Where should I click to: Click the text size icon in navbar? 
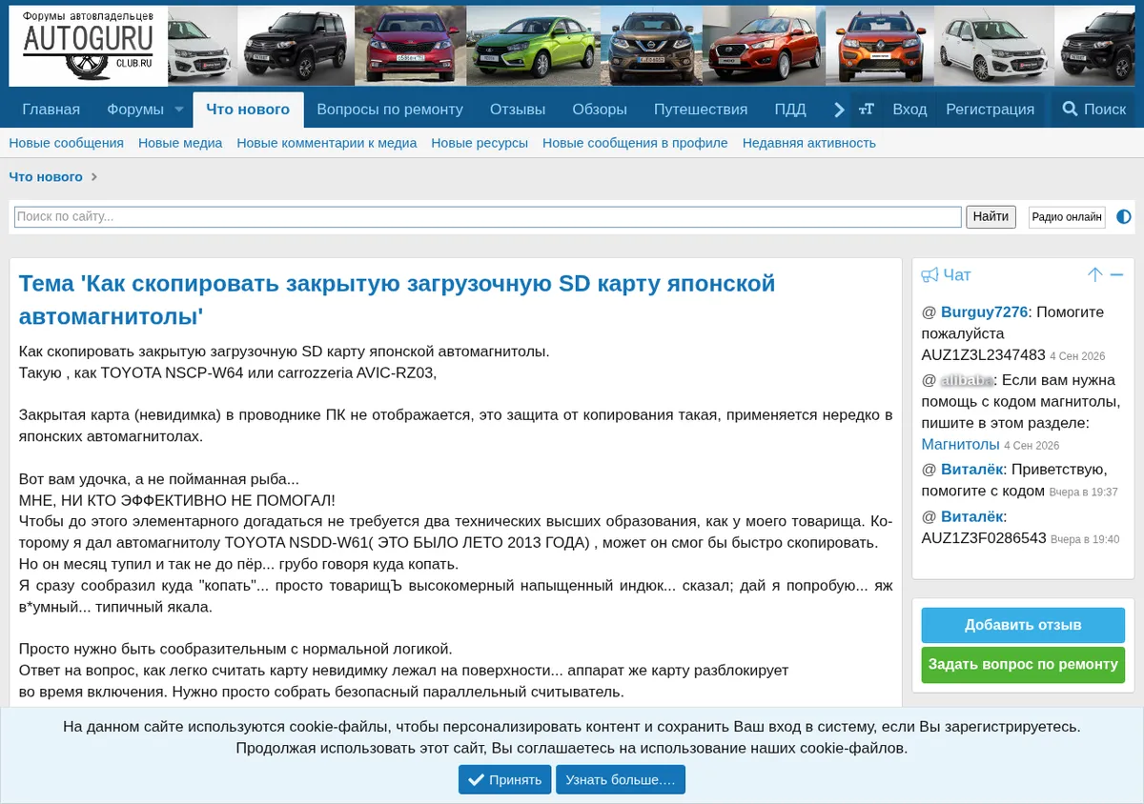[866, 110]
